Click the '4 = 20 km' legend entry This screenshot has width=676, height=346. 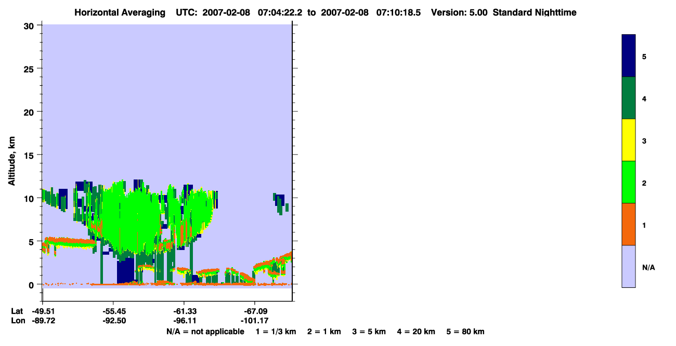point(417,331)
